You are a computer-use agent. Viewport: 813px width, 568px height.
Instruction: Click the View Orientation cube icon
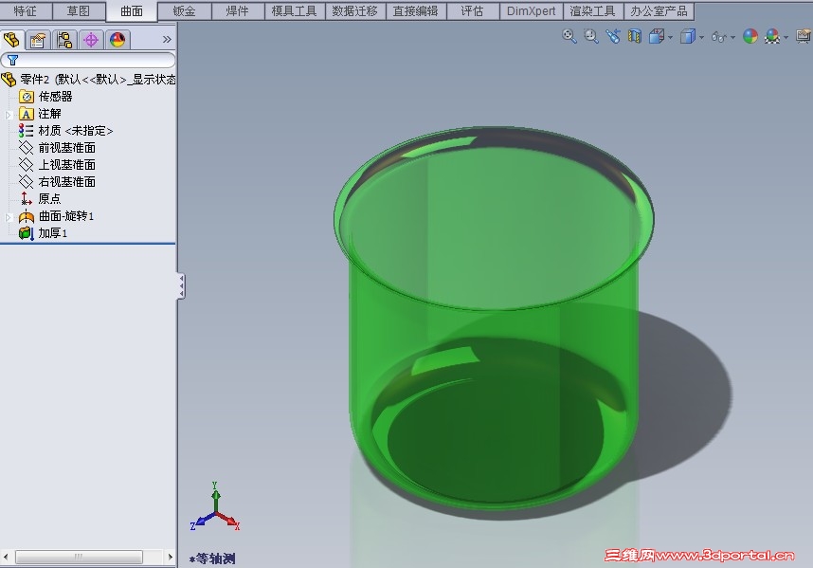point(657,36)
